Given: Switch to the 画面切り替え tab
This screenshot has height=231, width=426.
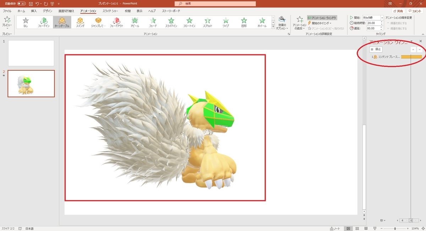Looking at the screenshot, I should [x=66, y=11].
